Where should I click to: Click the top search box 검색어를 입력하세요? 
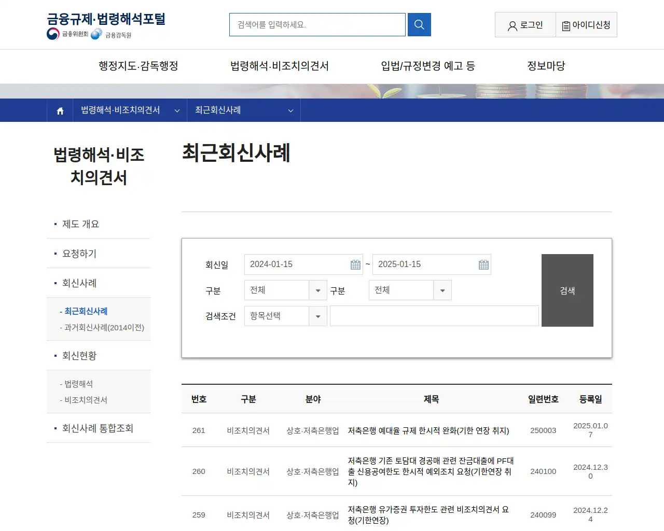point(317,24)
